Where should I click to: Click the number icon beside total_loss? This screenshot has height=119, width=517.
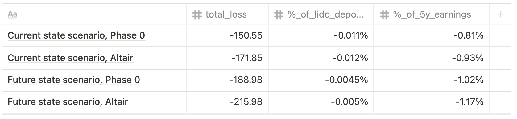coord(196,14)
